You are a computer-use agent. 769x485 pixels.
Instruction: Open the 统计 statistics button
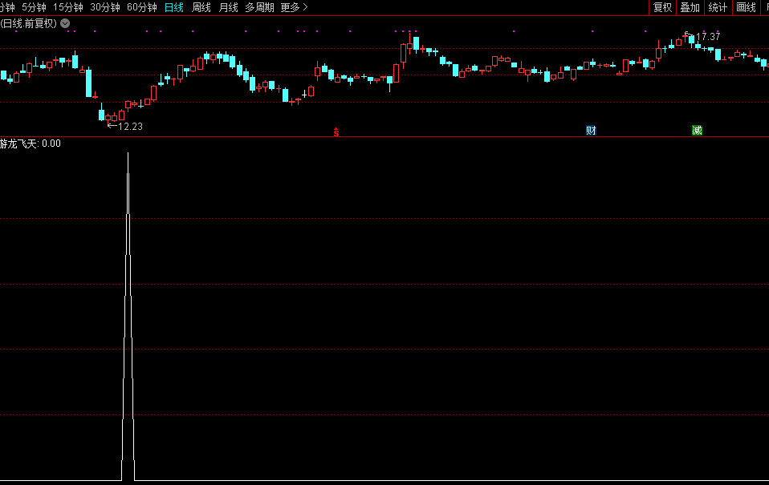click(718, 7)
